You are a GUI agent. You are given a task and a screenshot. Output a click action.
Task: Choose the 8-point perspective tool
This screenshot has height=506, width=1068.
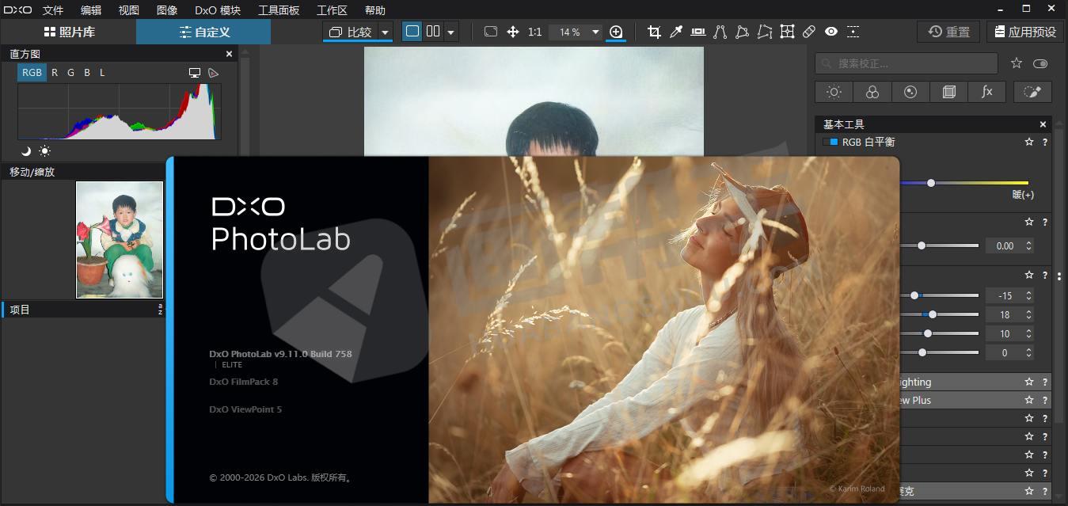764,32
